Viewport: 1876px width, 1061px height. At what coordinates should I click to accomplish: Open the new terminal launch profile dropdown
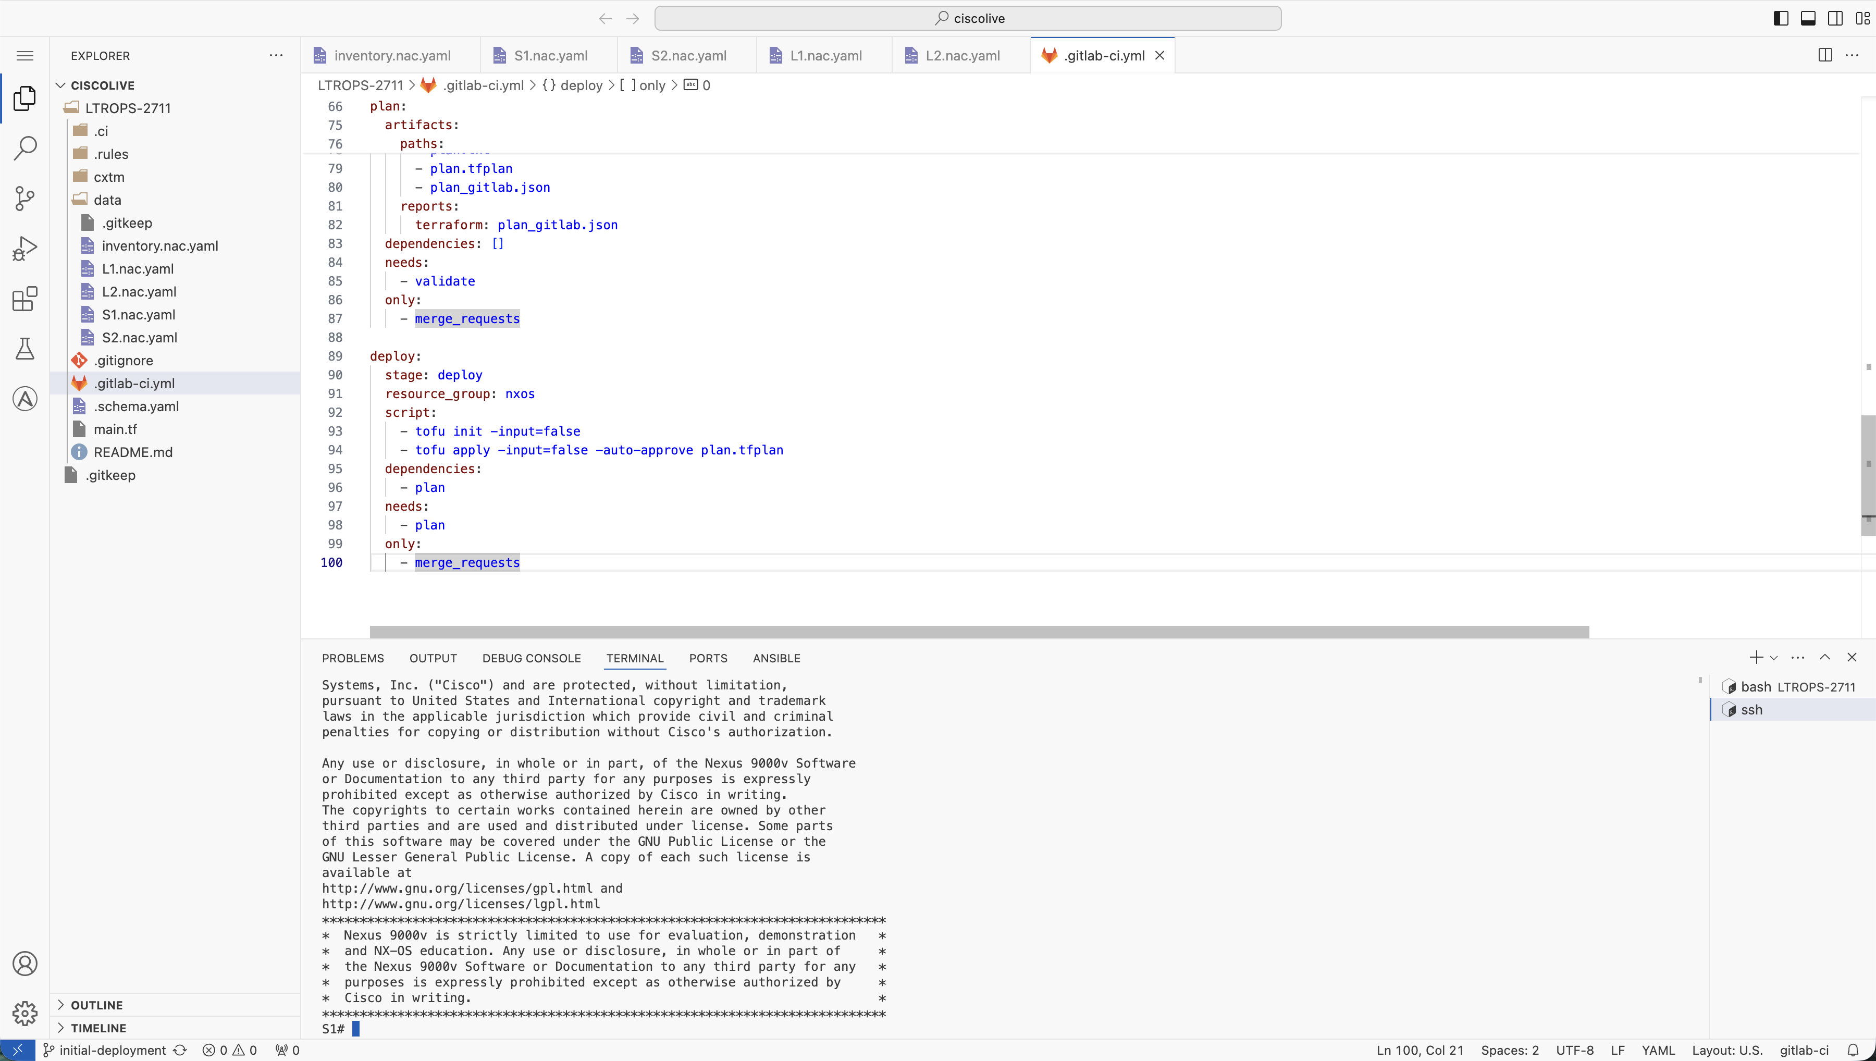1773,658
